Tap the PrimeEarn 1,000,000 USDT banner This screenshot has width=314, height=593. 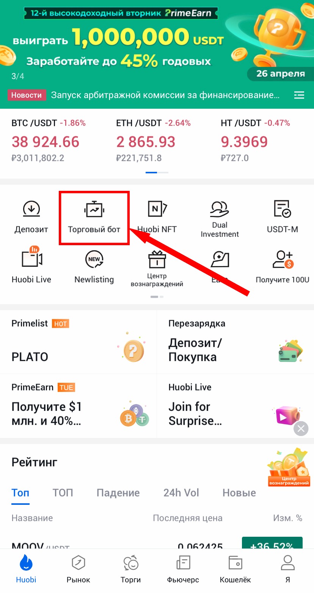click(157, 42)
